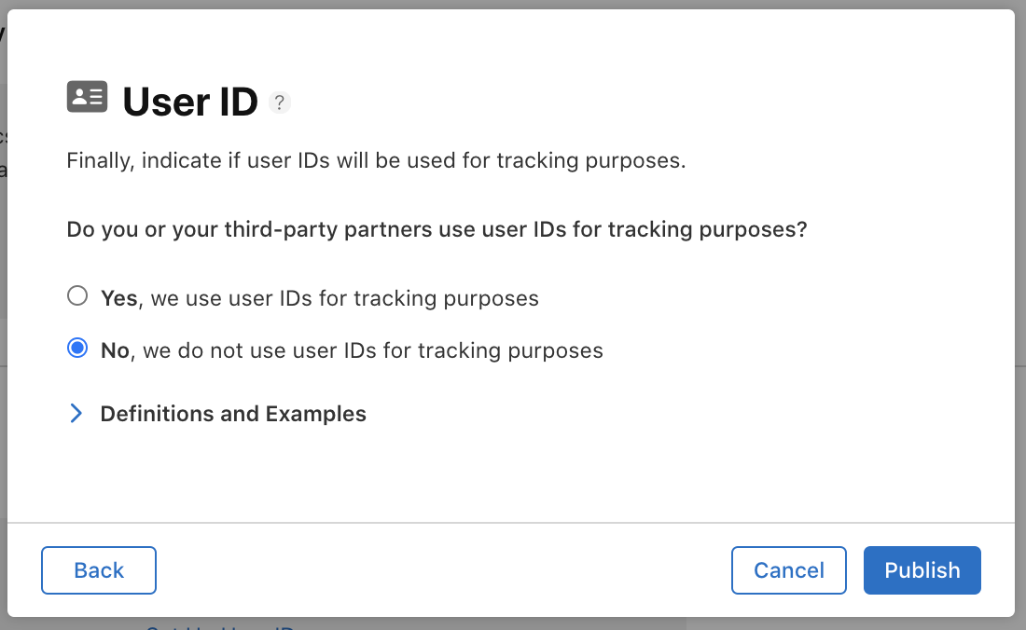Select the No tracking radio button
The image size is (1026, 630).
(x=77, y=348)
